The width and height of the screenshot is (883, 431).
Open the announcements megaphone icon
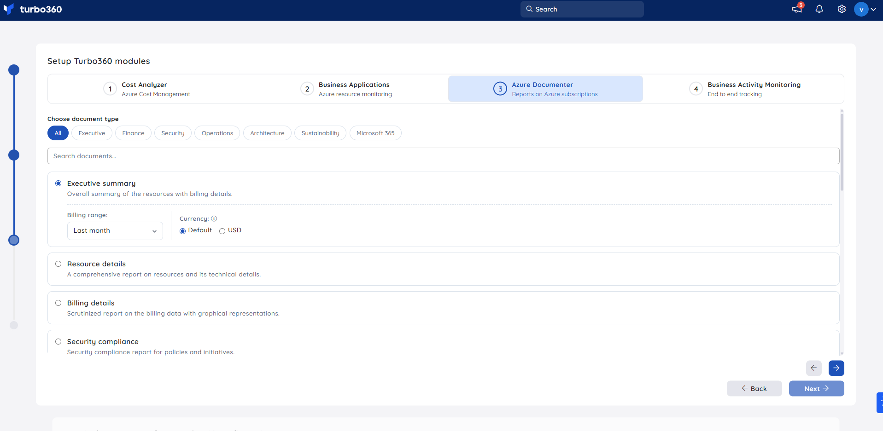[x=797, y=9]
